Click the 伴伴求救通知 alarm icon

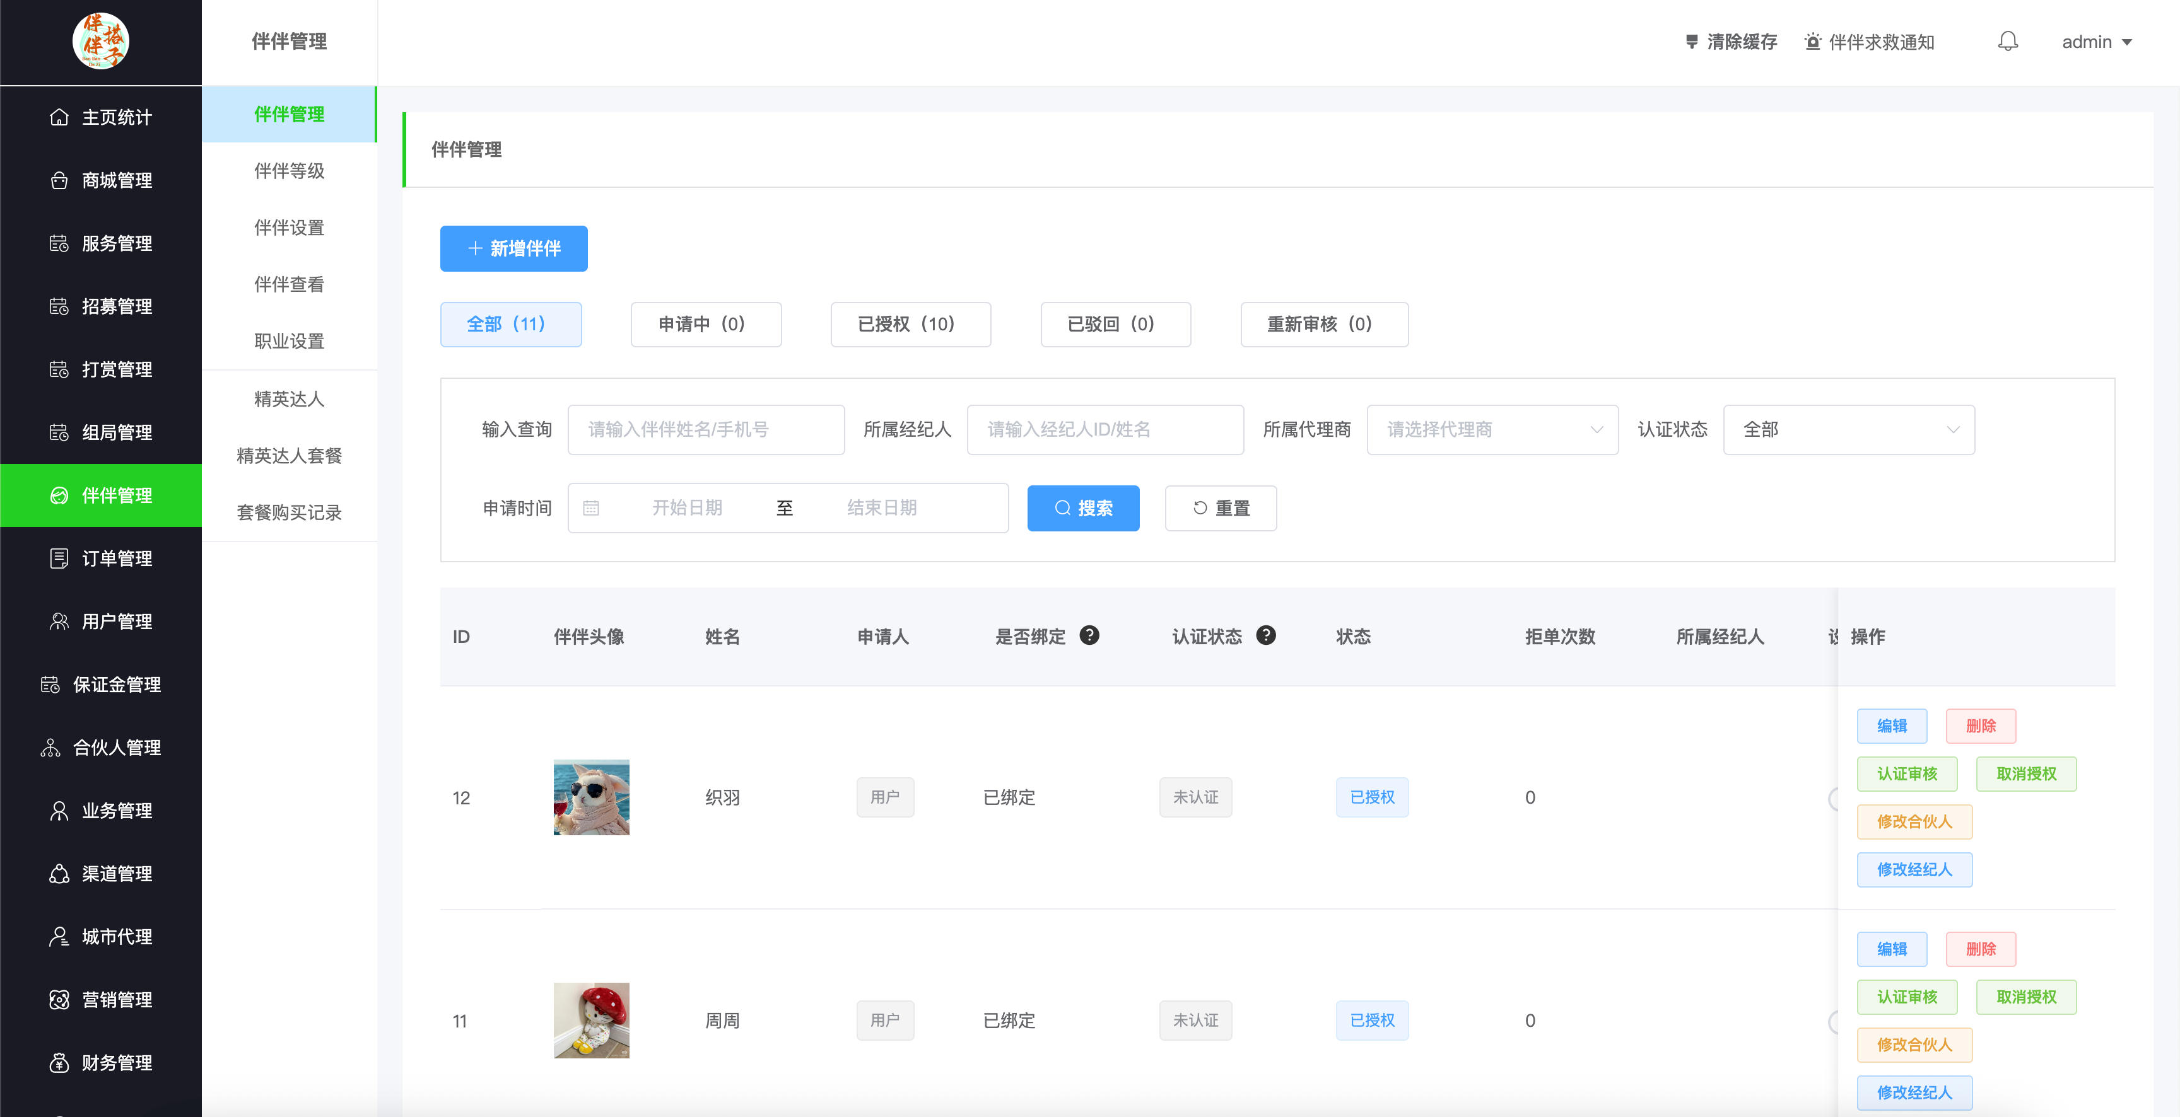pos(1812,42)
